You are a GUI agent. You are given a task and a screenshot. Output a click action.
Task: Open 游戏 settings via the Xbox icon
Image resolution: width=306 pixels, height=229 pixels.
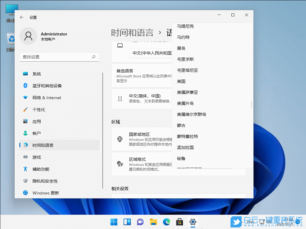click(25, 157)
